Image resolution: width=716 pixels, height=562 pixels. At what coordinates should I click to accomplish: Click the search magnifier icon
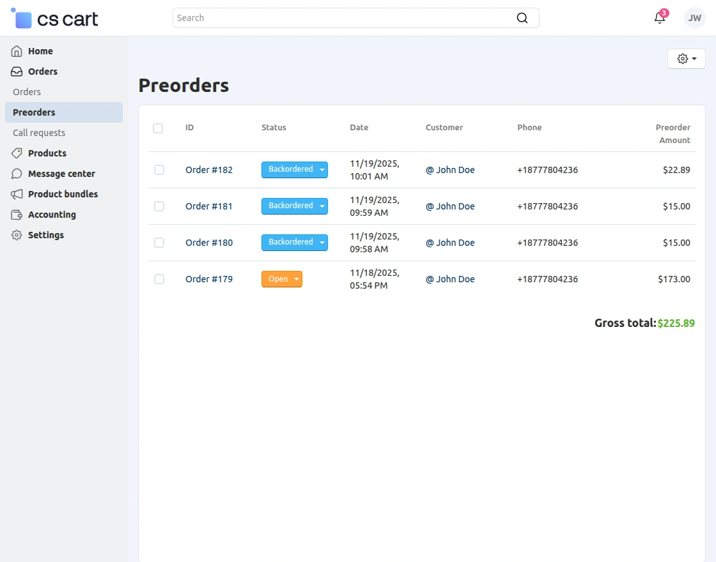tap(522, 18)
